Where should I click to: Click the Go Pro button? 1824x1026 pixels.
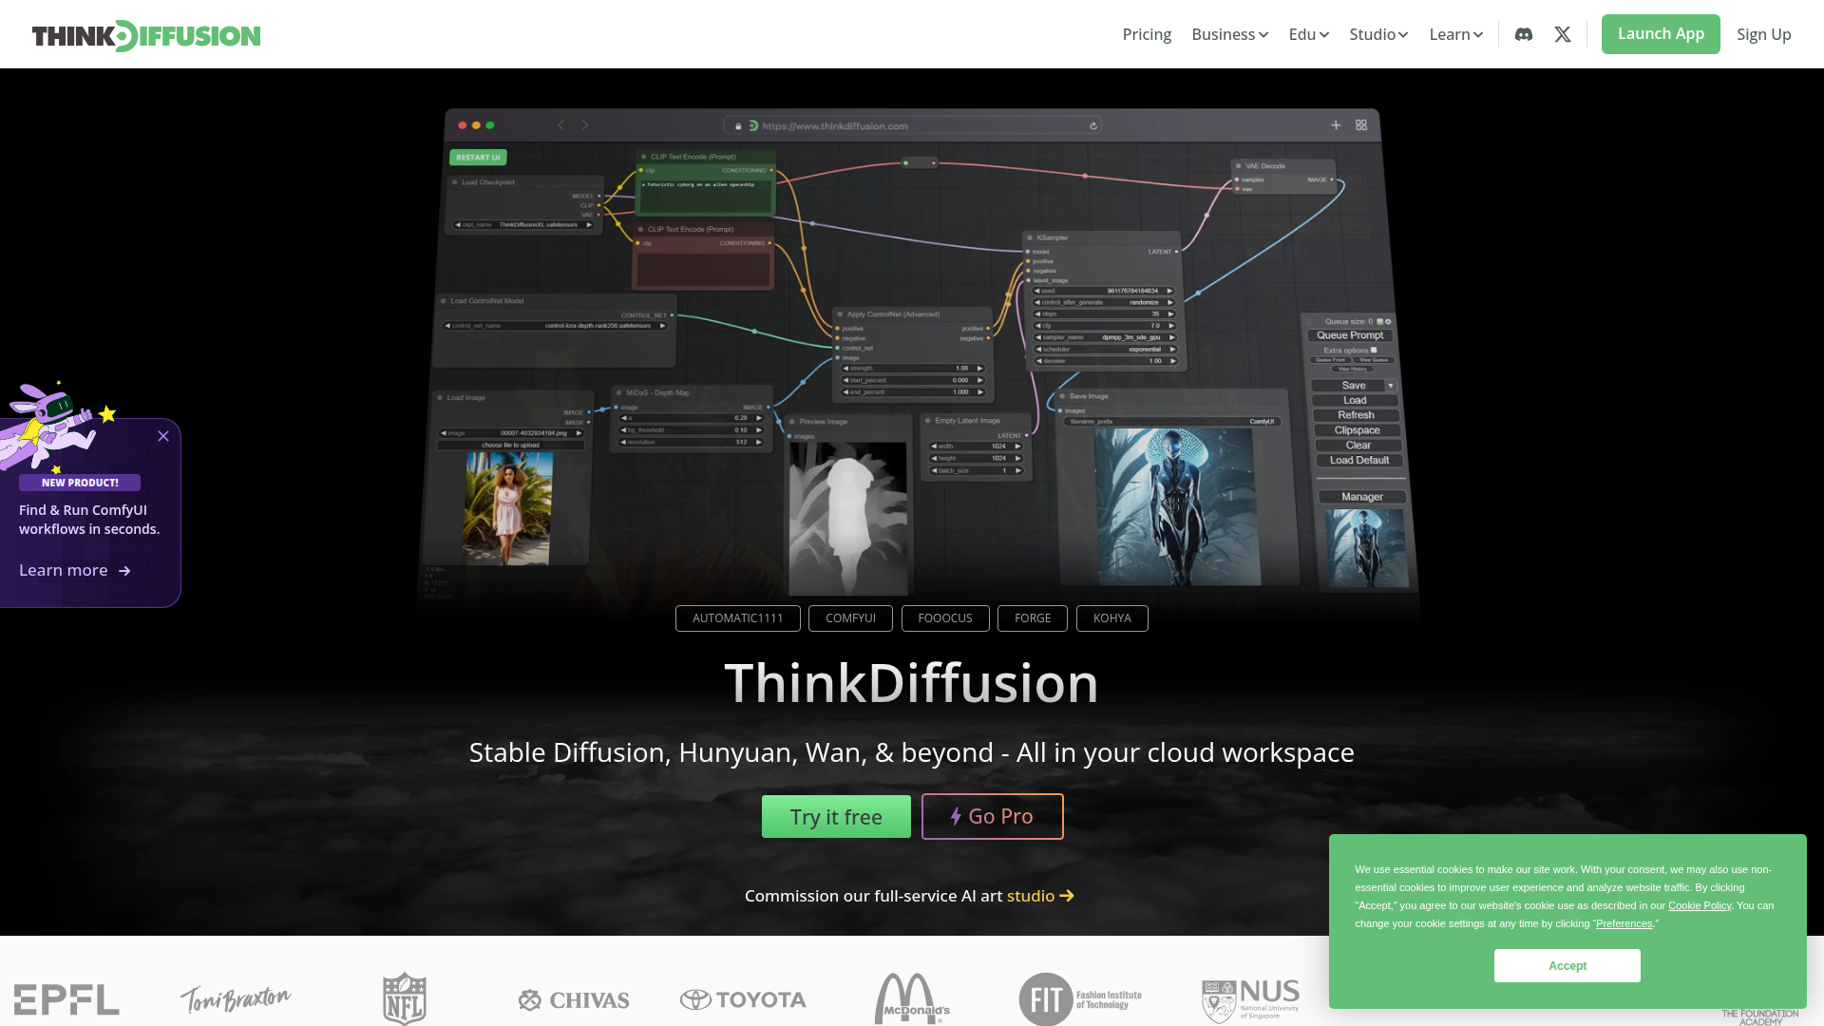pyautogui.click(x=993, y=817)
